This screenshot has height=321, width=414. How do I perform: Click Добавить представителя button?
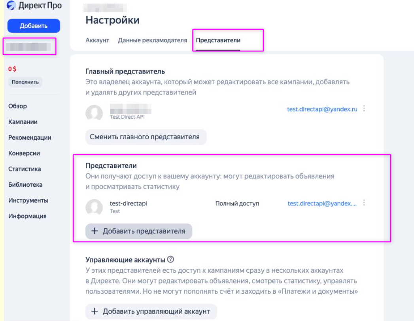tap(139, 231)
